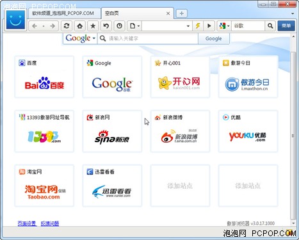299x240 pixels.
Task: Open new tab with plus button
Action: tap(182, 13)
